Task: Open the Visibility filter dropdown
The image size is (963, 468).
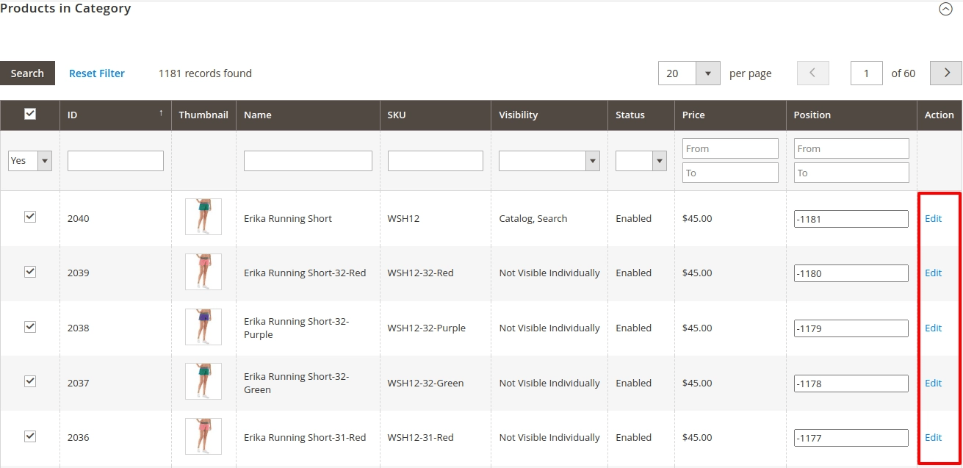Action: click(549, 161)
